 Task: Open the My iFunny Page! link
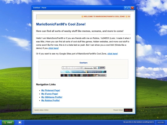coord(49,94)
